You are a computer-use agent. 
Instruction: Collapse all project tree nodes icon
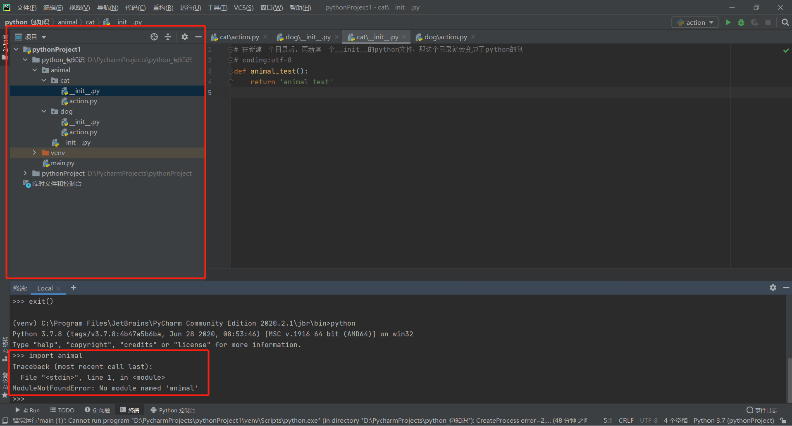coord(168,37)
